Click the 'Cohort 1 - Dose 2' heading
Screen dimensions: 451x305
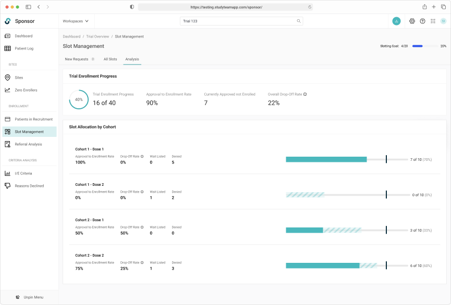click(x=90, y=185)
